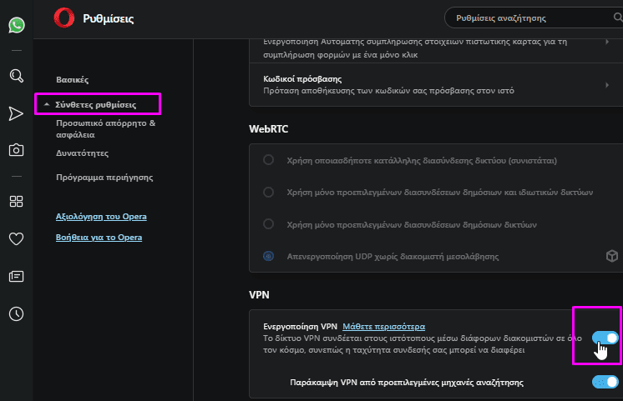Open Speed Dial grid icon
Image resolution: width=623 pixels, height=401 pixels.
pyautogui.click(x=17, y=201)
